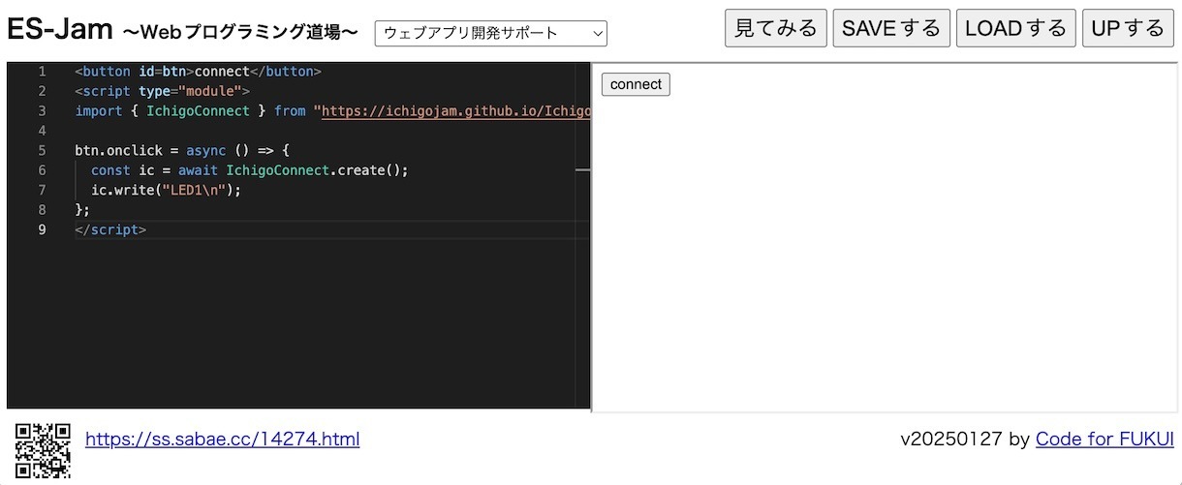The width and height of the screenshot is (1182, 485).
Task: Click the UPする button
Action: click(x=1128, y=28)
